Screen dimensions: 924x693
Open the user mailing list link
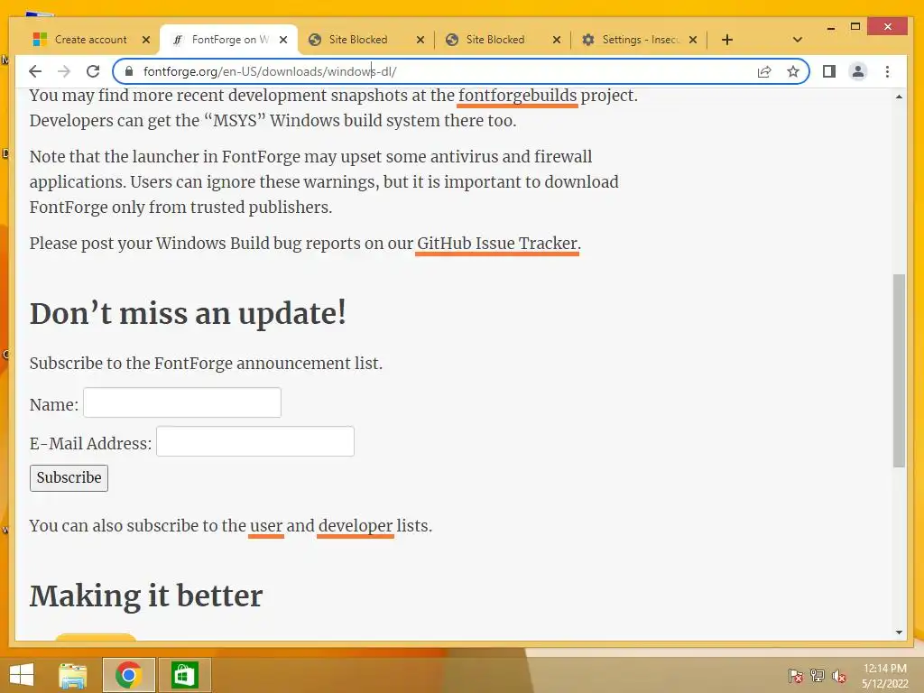pos(266,526)
